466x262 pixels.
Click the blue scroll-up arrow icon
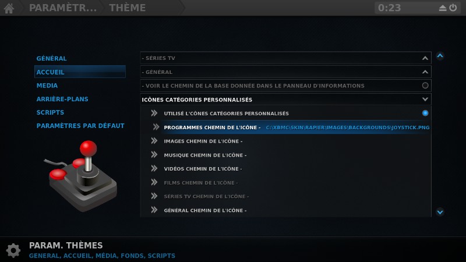[440, 55]
